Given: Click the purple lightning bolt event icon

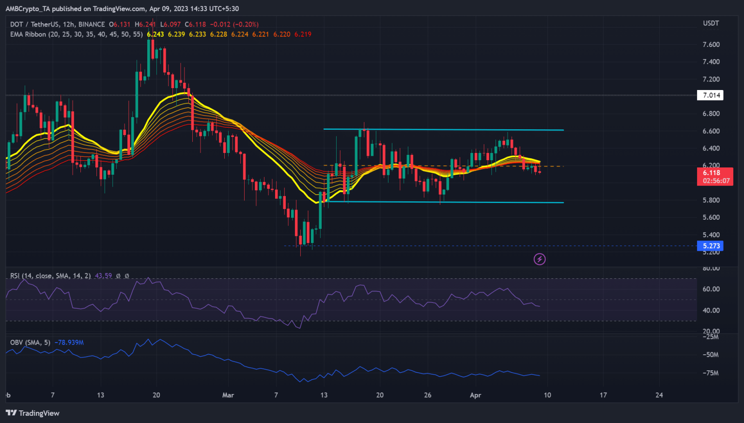Looking at the screenshot, I should click(x=539, y=259).
